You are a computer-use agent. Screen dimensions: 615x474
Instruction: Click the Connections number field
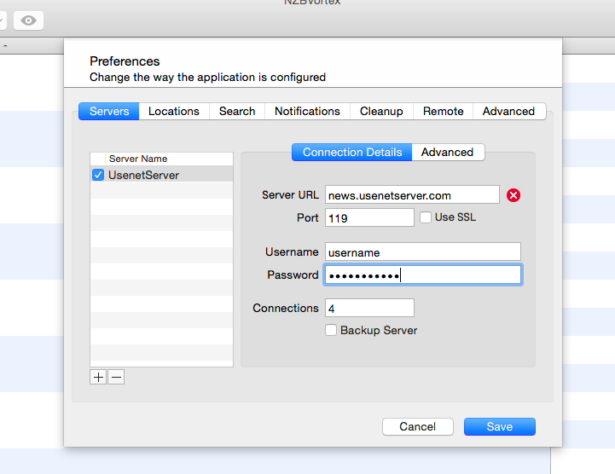pos(369,308)
